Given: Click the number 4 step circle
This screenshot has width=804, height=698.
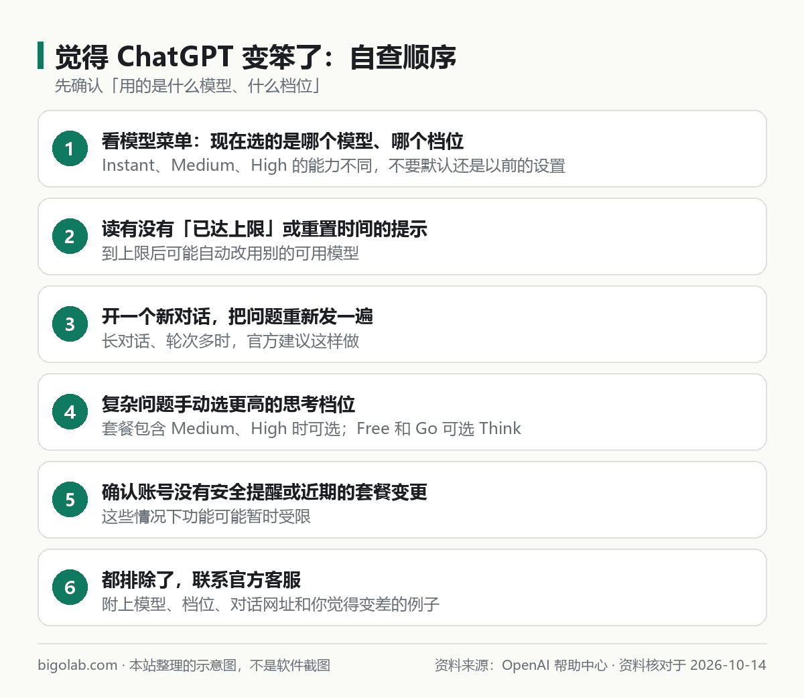Looking at the screenshot, I should point(70,412).
